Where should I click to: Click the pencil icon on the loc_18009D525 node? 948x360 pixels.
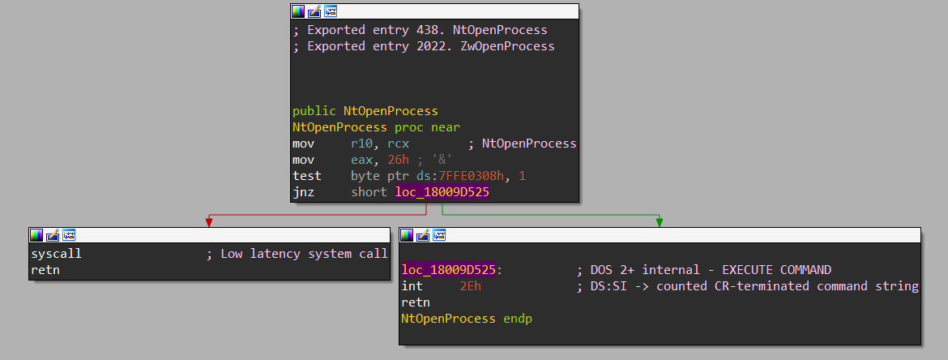pyautogui.click(x=423, y=235)
